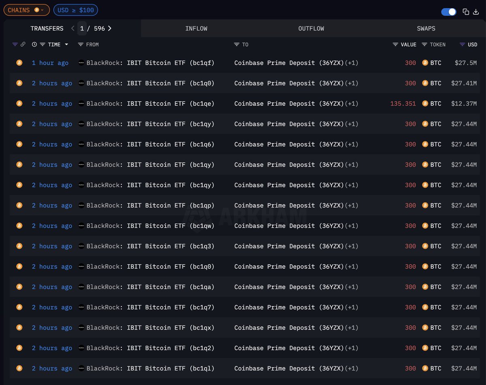The height and width of the screenshot is (385, 486).
Task: Click the "1 hour ago" timestamp link
Action: coord(50,63)
